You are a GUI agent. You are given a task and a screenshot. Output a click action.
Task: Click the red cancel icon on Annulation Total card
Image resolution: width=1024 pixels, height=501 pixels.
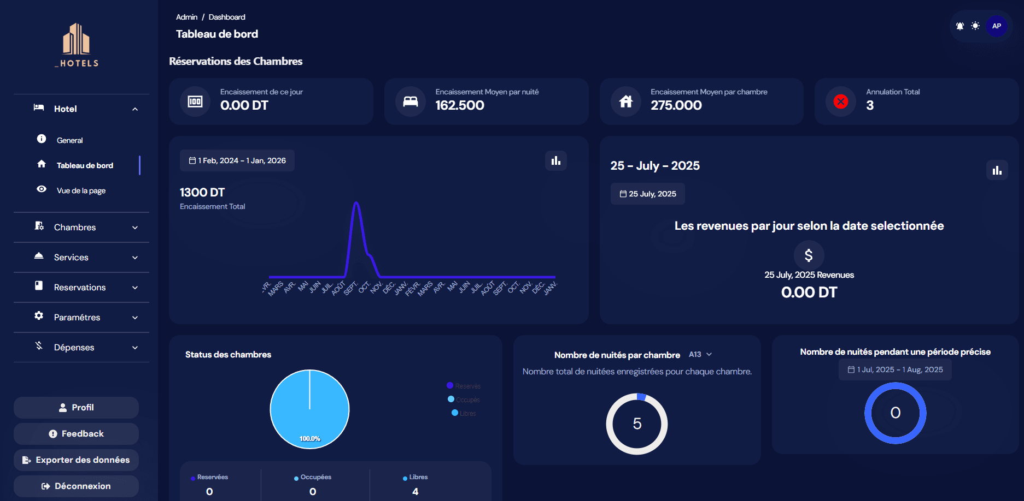coord(840,101)
